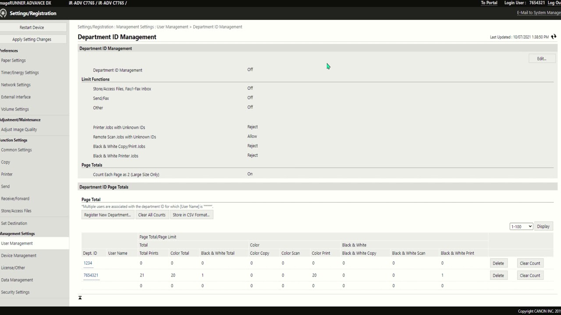Open Volume Settings
Viewport: 561px width, 315px height.
[15, 109]
